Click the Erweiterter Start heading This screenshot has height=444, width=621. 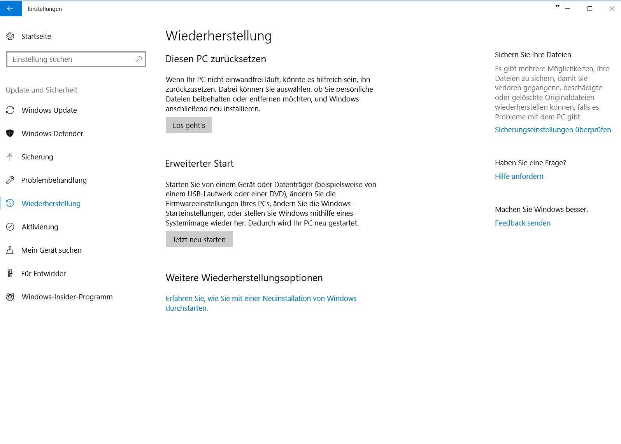point(199,163)
